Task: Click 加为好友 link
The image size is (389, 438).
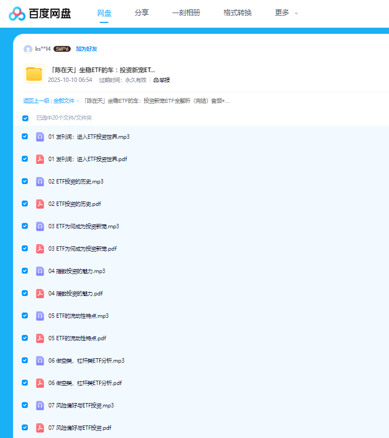Action: 87,49
